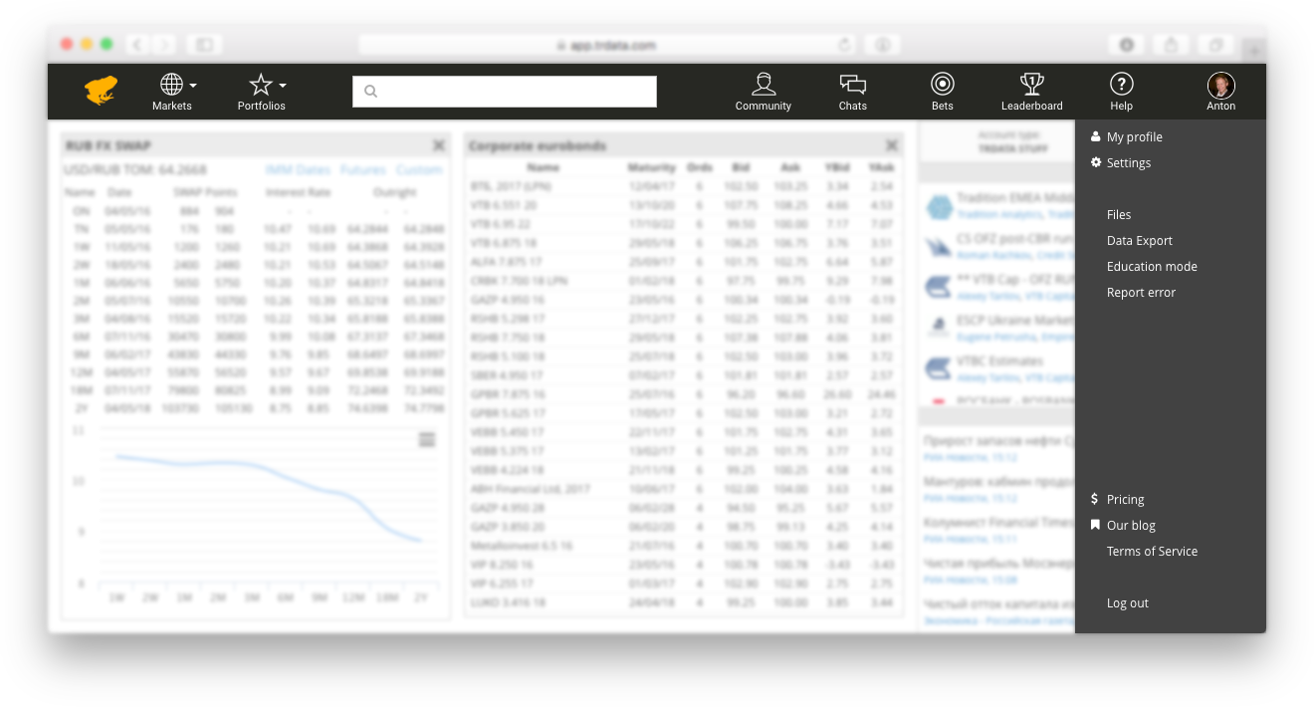Open the Portfolios star icon
This screenshot has width=1314, height=707.
coord(261,85)
